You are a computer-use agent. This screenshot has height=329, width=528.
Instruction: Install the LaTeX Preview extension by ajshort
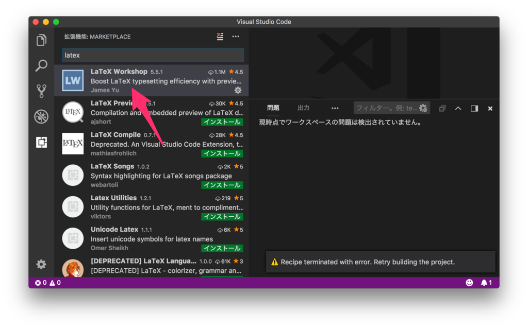[x=222, y=122]
